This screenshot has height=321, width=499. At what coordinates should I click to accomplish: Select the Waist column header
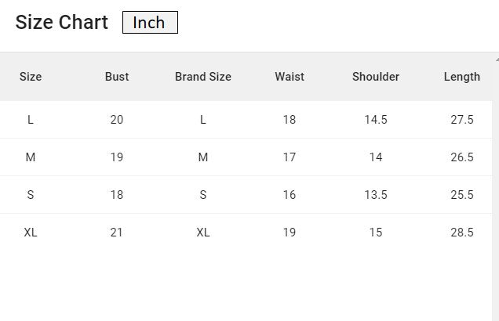[290, 77]
